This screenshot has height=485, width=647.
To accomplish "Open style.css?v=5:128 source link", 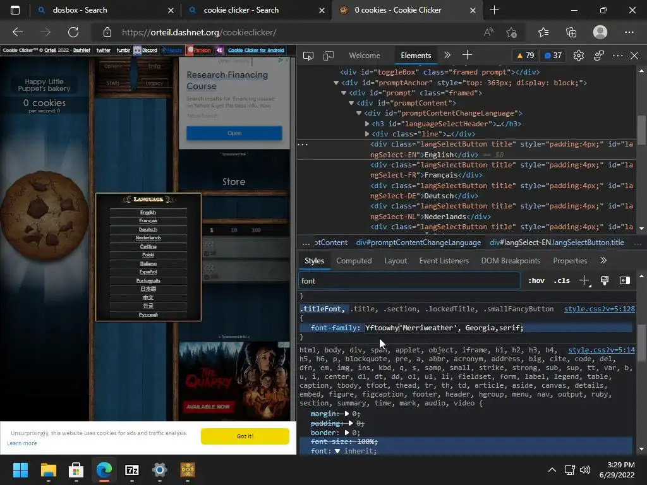I will point(599,309).
